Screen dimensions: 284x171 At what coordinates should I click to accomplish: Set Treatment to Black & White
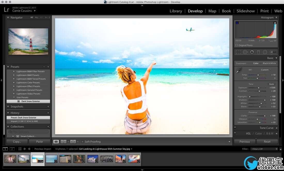[x=269, y=63]
